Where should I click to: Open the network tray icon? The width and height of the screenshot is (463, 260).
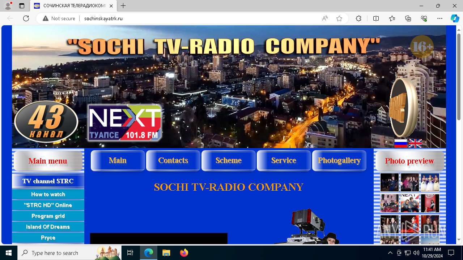pyautogui.click(x=408, y=253)
